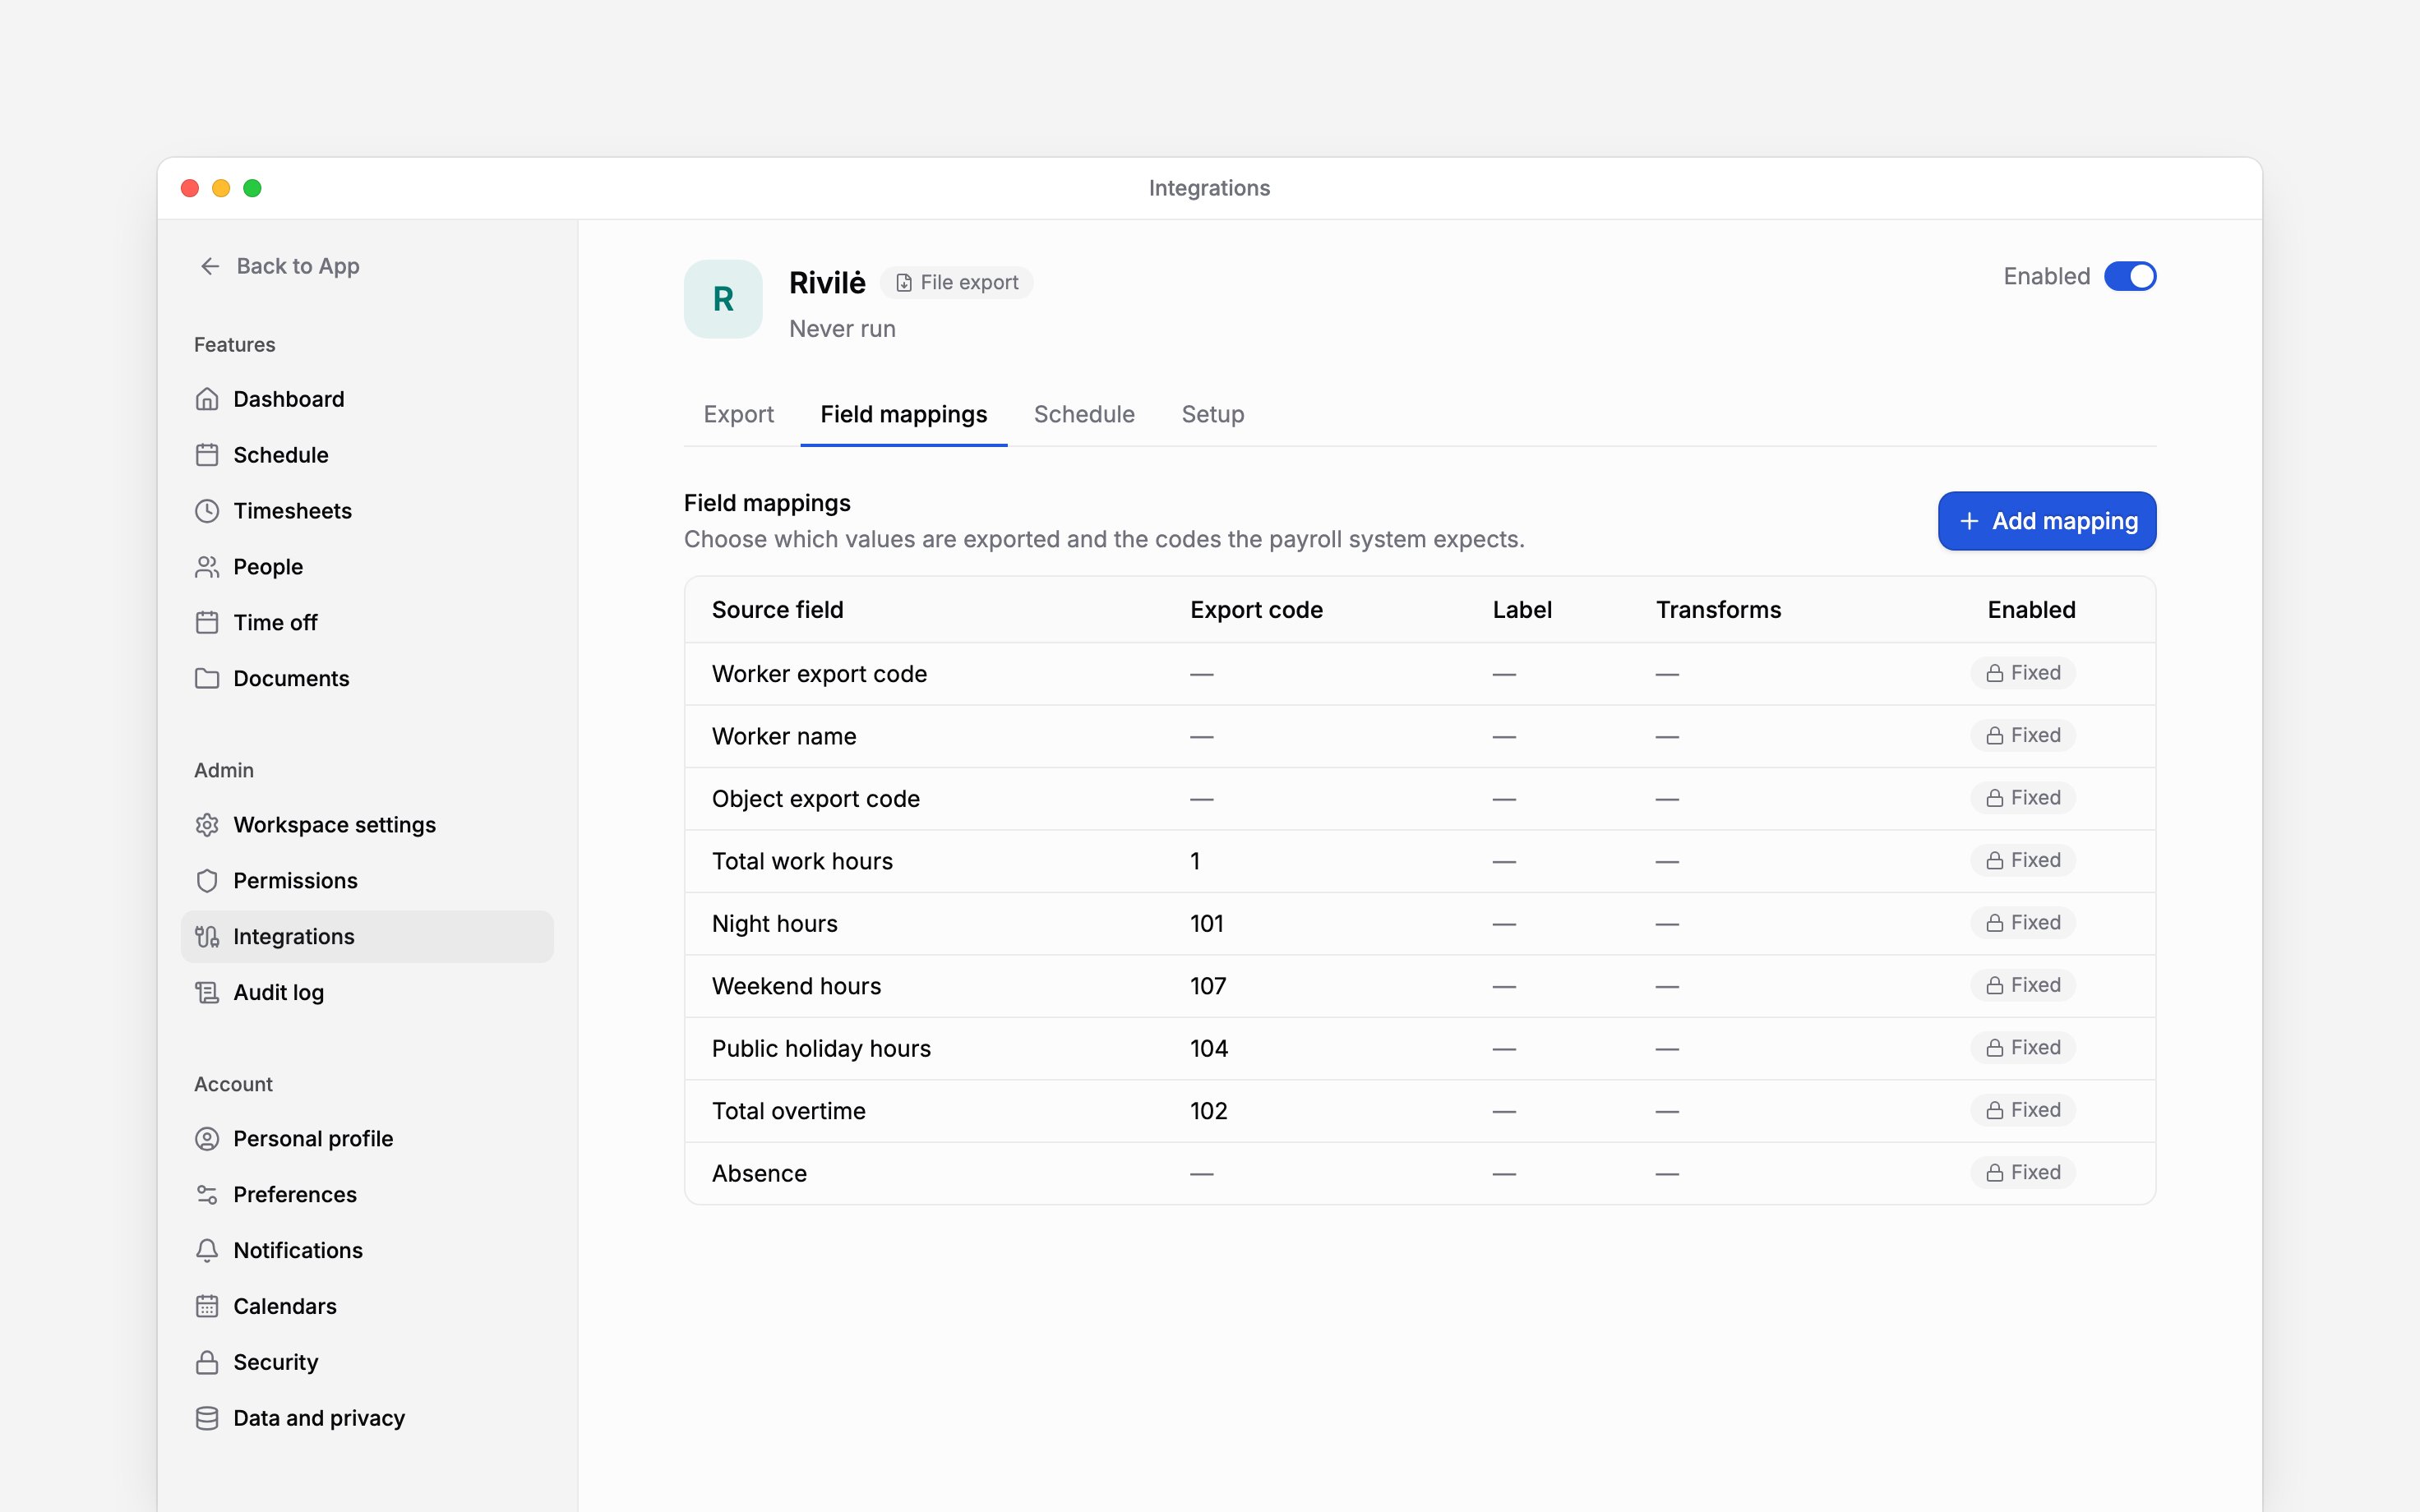2420x1512 pixels.
Task: Click the Transforms column header
Action: pos(1718,610)
